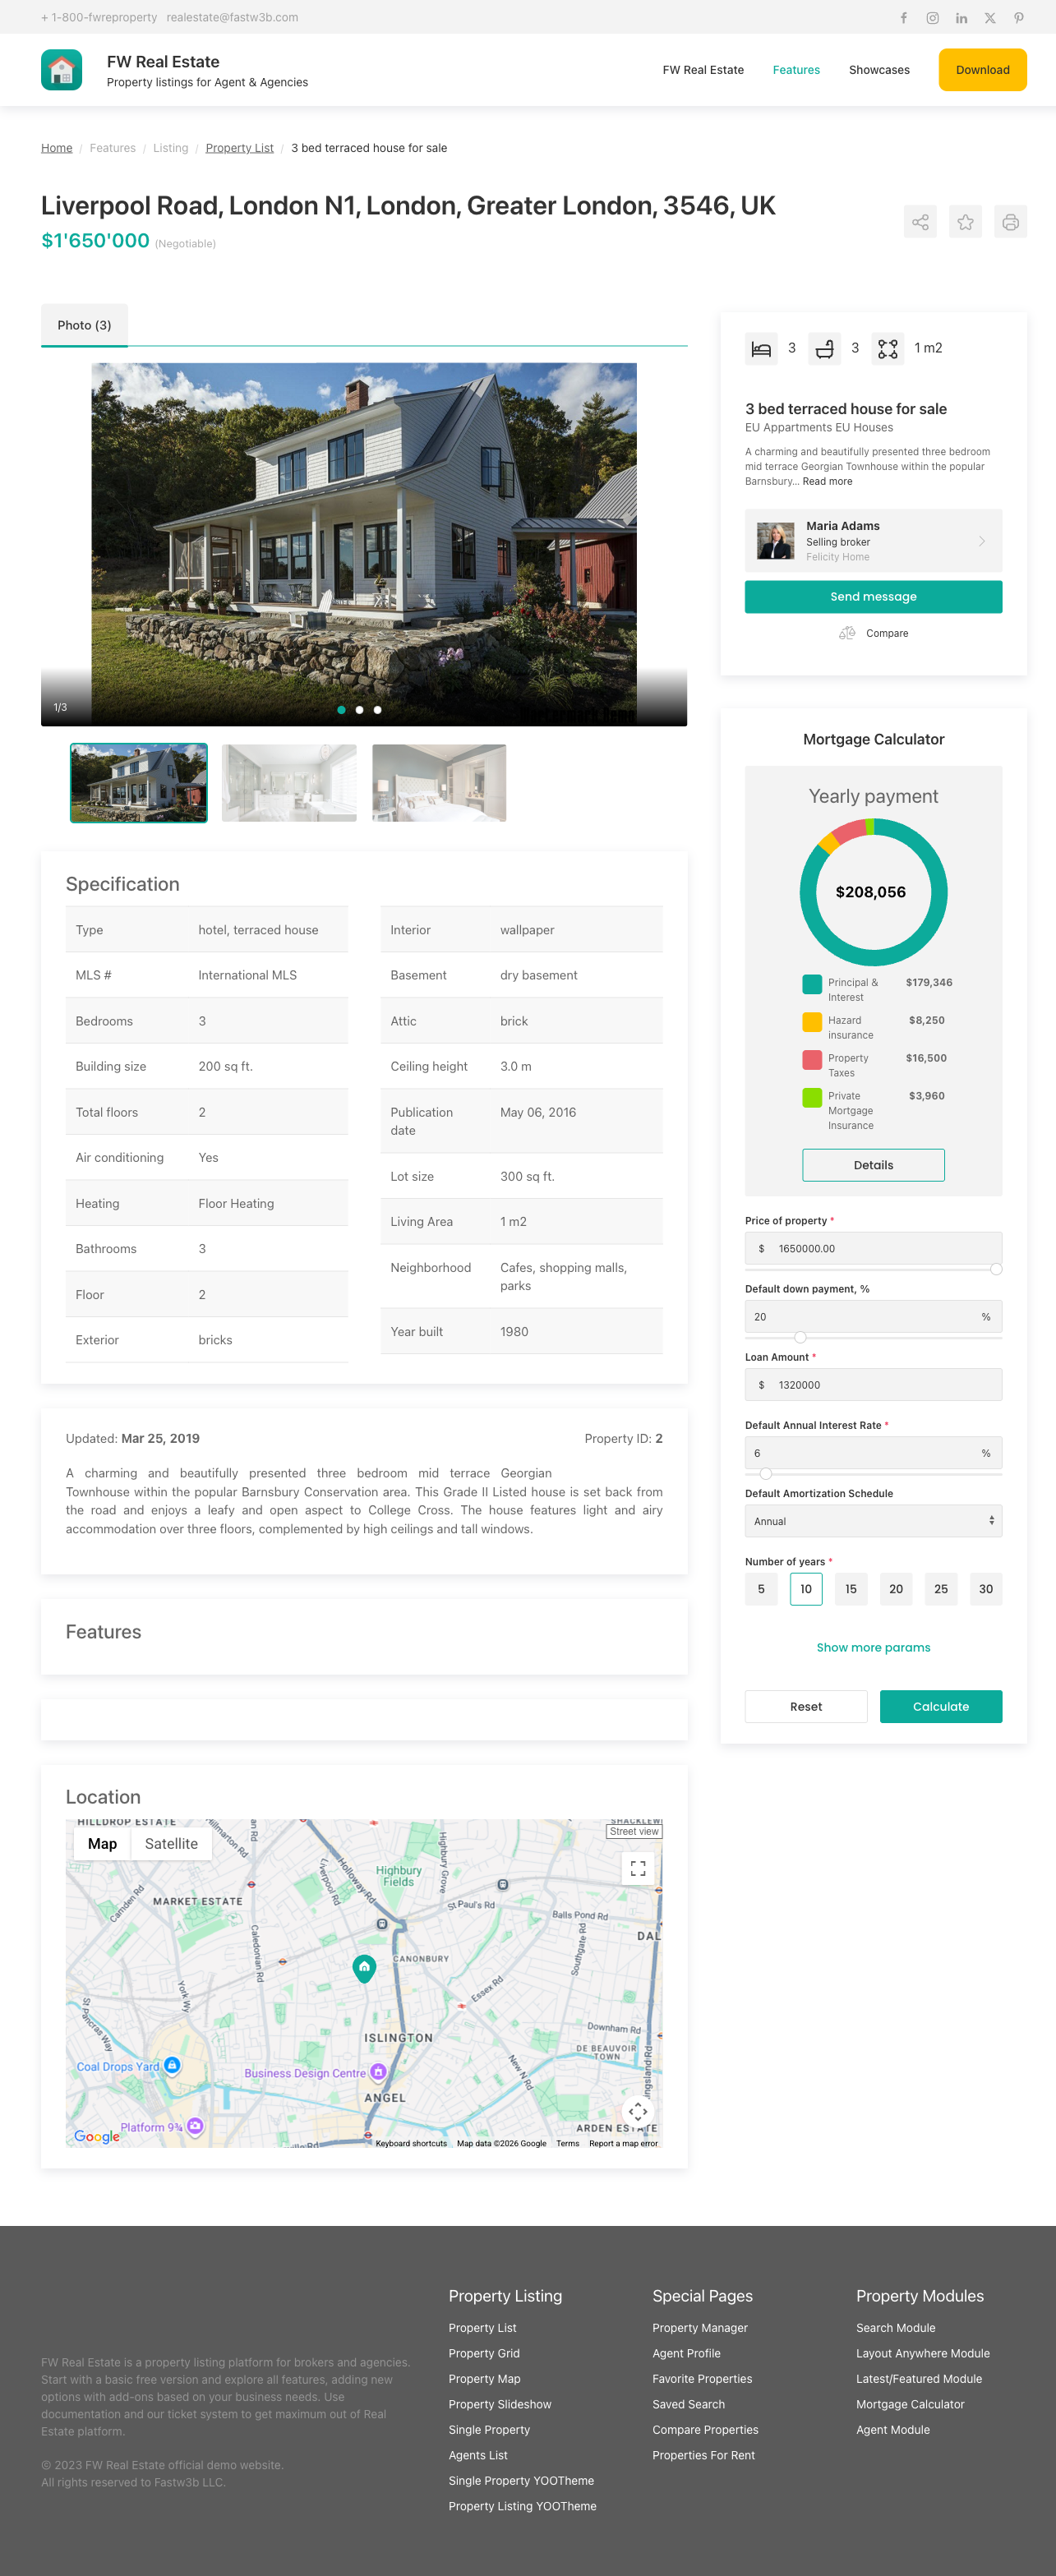Open the X (Twitter) icon in top bar
1056x2576 pixels.
point(990,18)
